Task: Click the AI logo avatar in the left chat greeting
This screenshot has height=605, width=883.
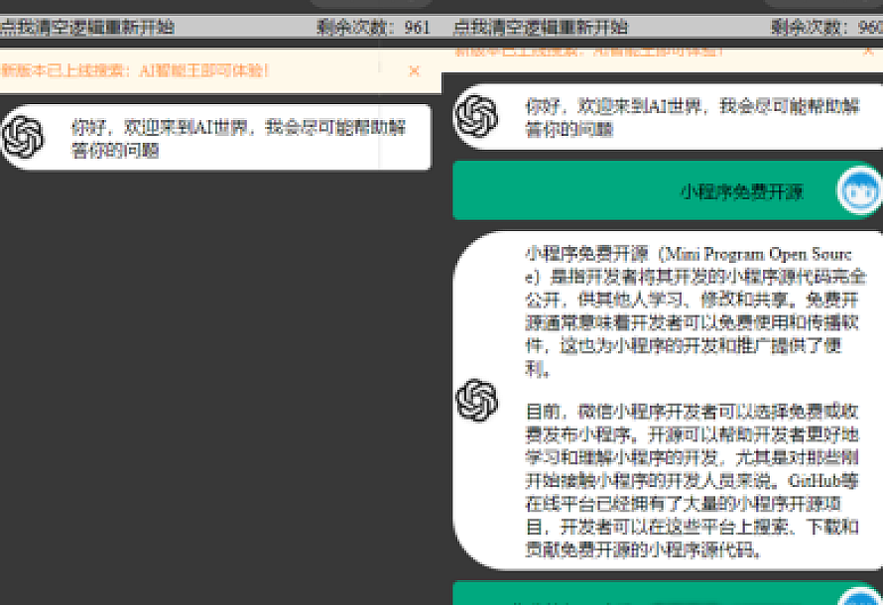Action: pyautogui.click(x=23, y=138)
